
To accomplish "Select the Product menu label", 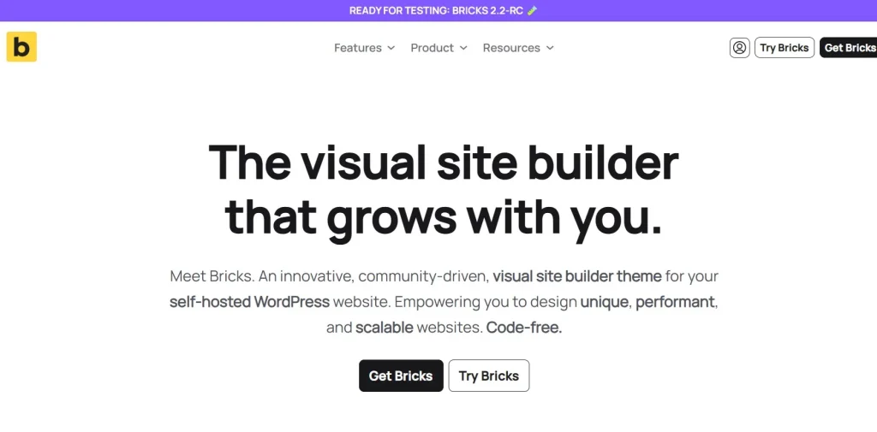I will point(432,48).
